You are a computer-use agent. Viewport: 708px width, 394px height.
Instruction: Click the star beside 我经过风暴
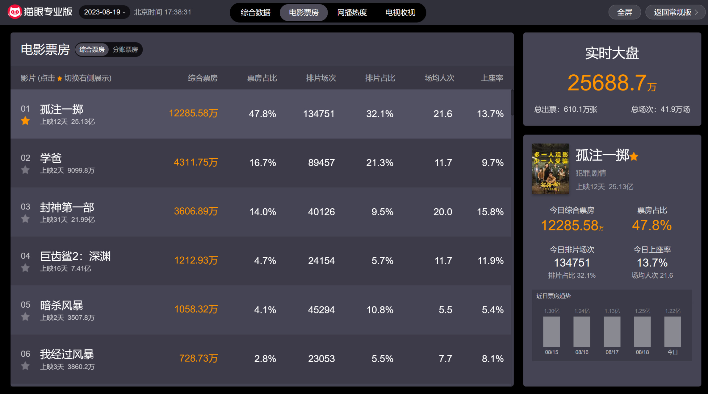click(25, 366)
